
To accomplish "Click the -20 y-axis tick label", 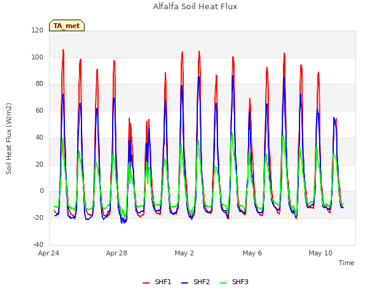I will click(x=38, y=217).
